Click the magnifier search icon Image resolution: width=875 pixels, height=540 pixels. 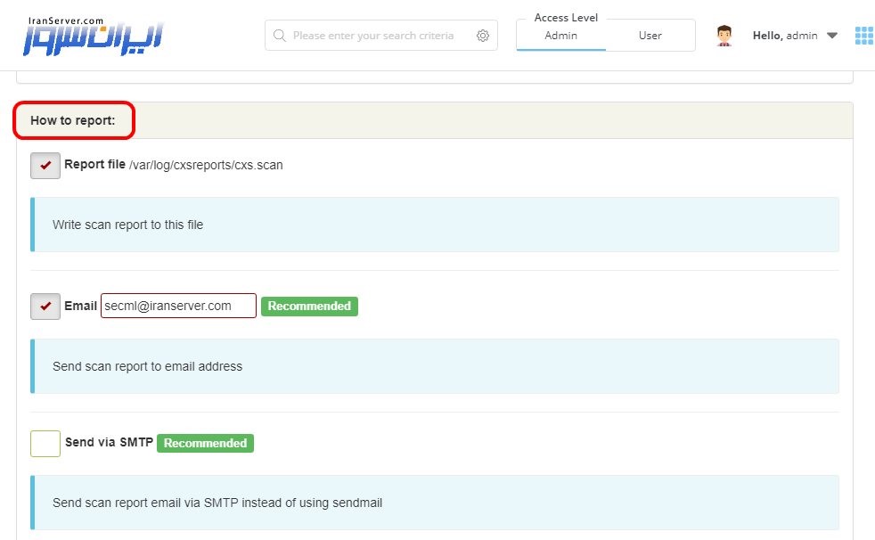coord(280,36)
